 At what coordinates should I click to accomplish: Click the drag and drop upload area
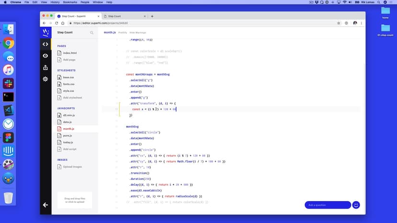point(74,200)
